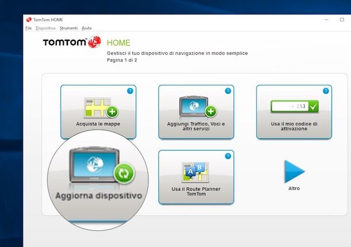The height and width of the screenshot is (247, 351).
Task: Click the green HOME heading
Action: click(119, 43)
